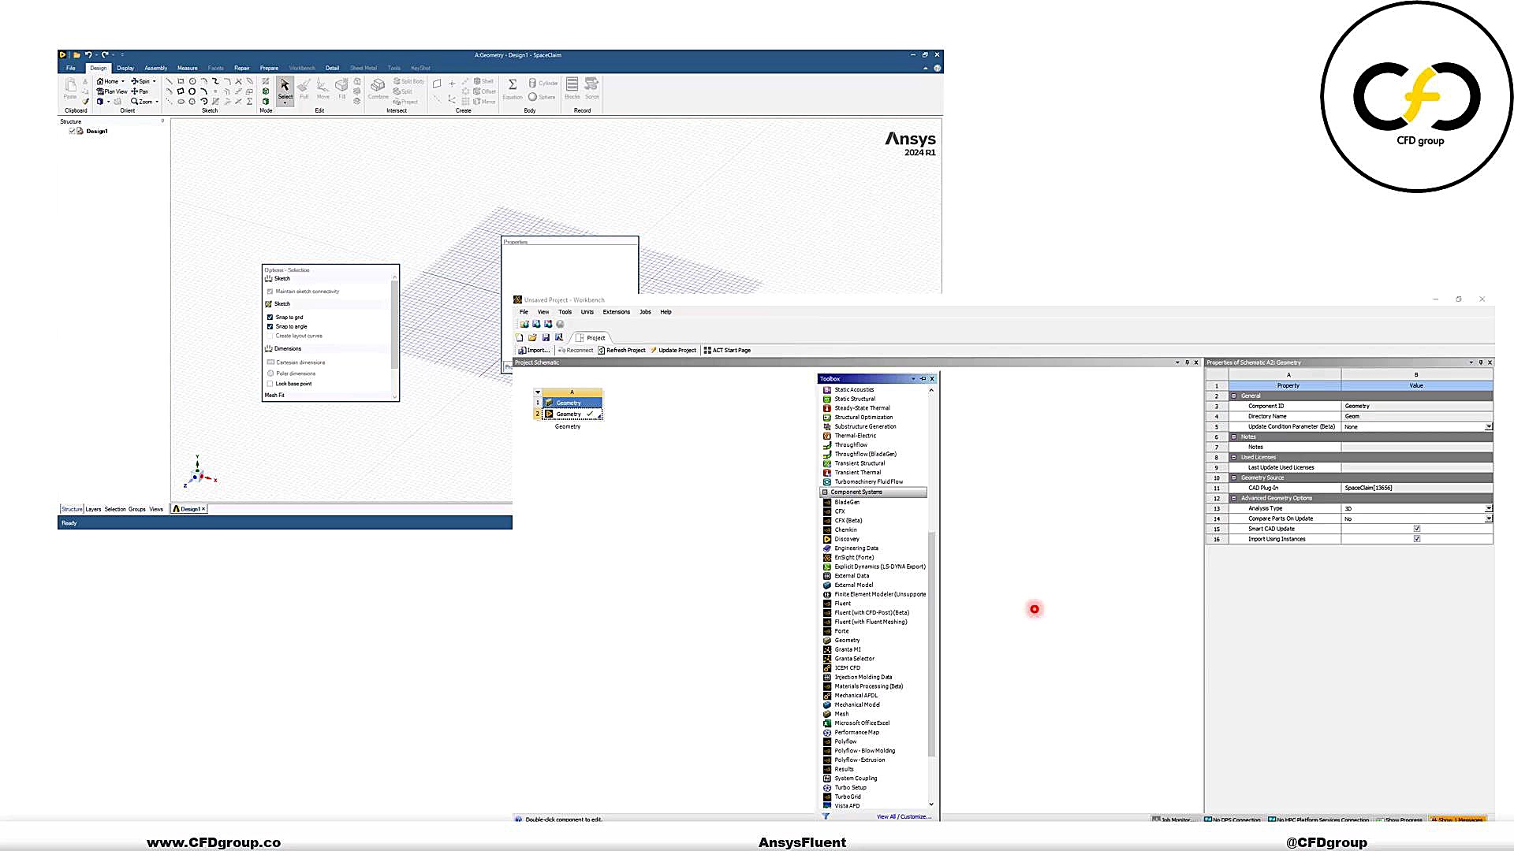Toggle the Snap to angle checkbox
Viewport: 1514px width, 851px height.
coord(270,326)
